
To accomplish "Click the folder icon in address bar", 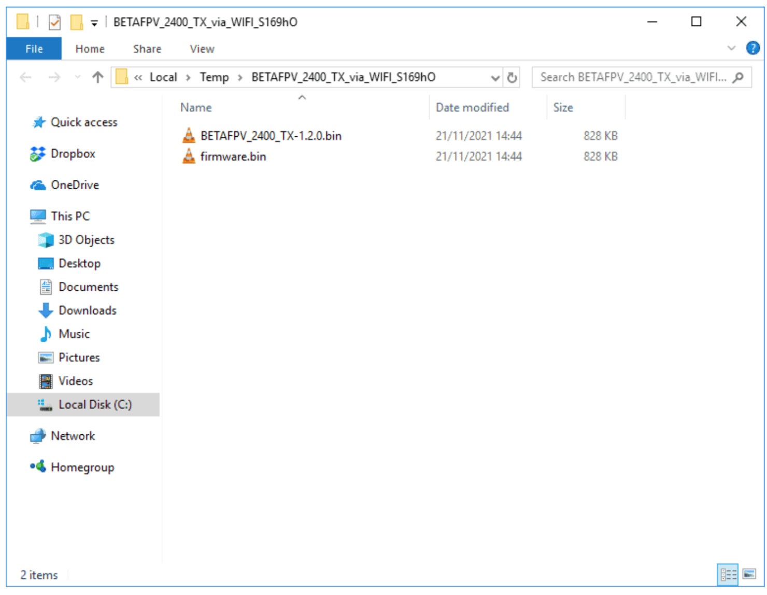I will (122, 77).
